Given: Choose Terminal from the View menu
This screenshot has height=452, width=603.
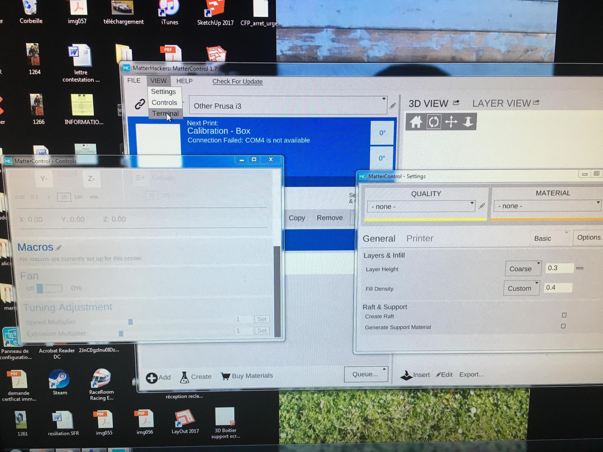Looking at the screenshot, I should pyautogui.click(x=165, y=114).
